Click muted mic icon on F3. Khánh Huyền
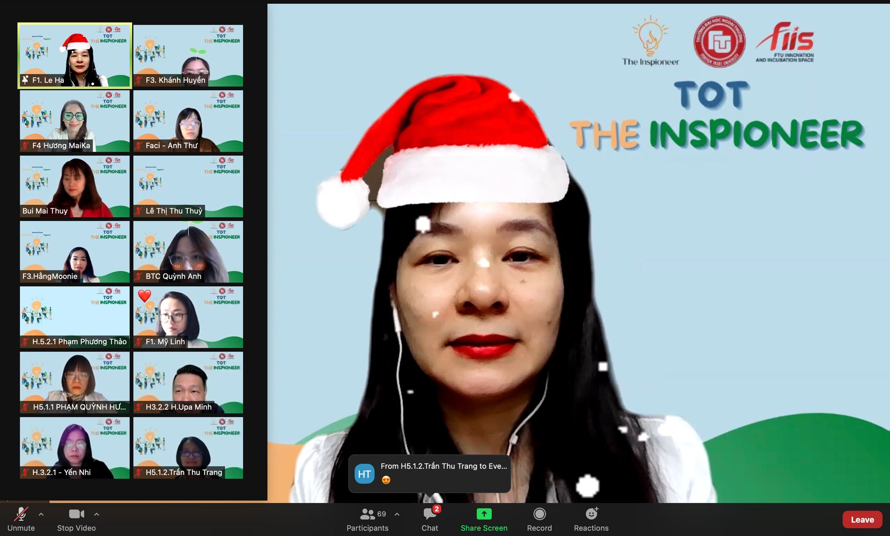 139,80
